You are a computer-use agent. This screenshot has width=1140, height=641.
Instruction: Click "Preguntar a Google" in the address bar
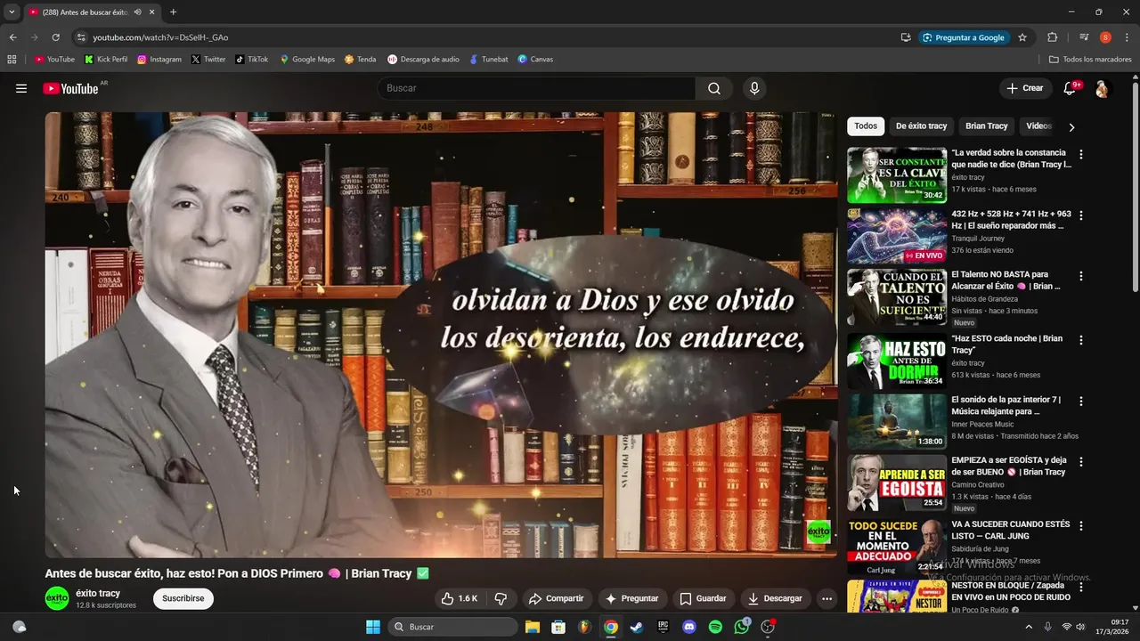click(x=964, y=37)
